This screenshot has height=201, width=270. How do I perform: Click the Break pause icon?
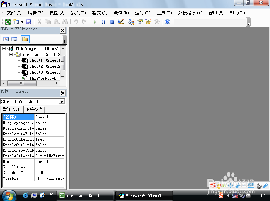tap(103, 22)
